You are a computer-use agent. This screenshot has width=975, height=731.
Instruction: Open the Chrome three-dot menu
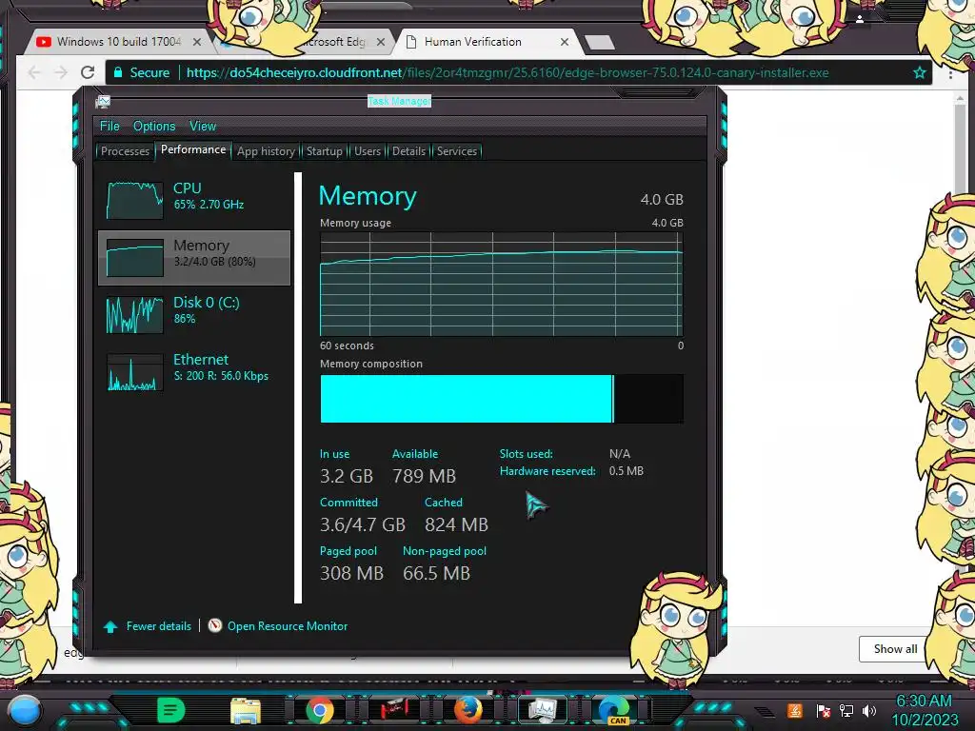[x=951, y=73]
